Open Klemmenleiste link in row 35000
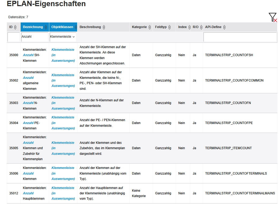Viewport: 279px width, 204px height. pos(63,55)
